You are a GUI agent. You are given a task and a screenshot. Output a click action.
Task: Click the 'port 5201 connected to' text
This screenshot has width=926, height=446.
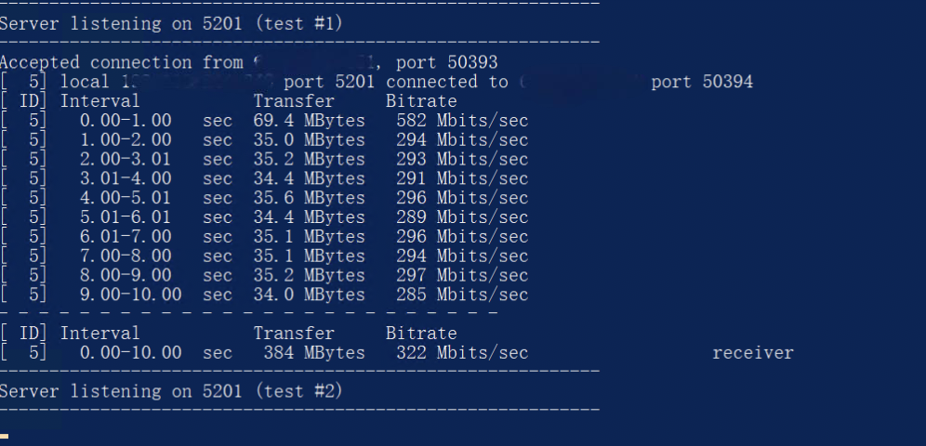coord(396,82)
